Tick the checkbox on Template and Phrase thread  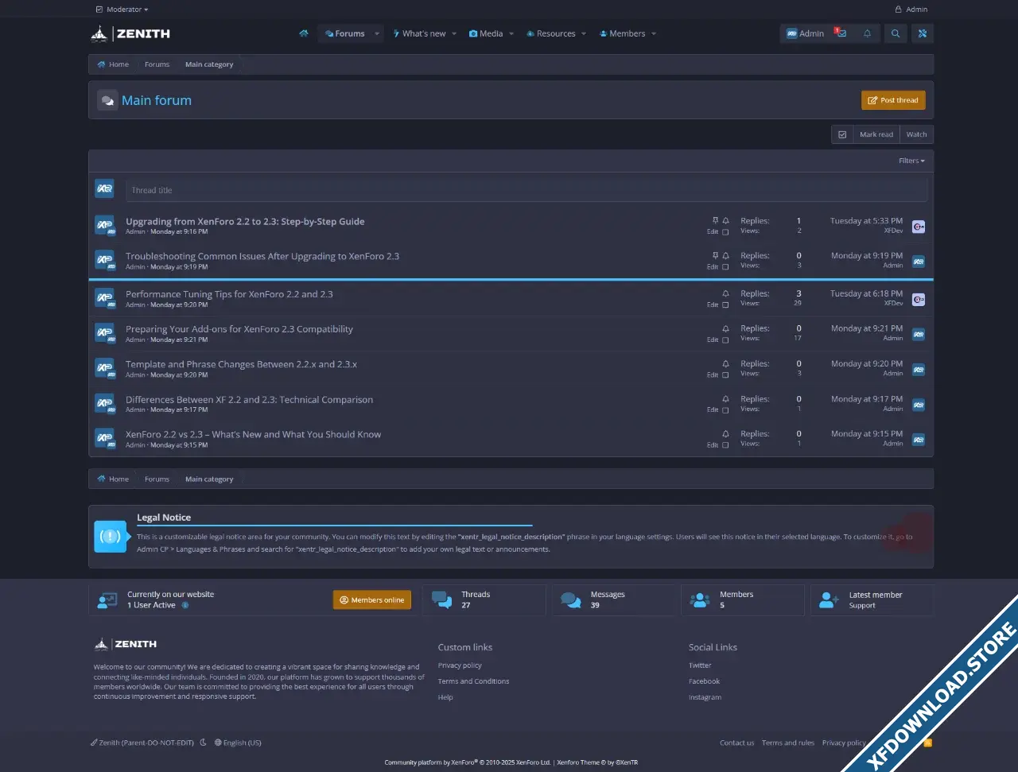pyautogui.click(x=725, y=375)
